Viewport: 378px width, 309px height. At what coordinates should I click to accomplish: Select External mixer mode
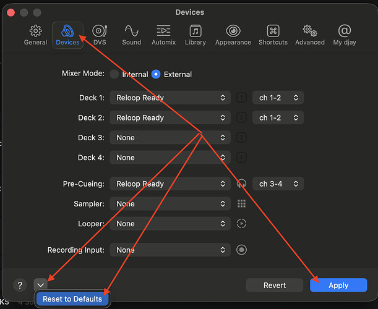coord(156,74)
